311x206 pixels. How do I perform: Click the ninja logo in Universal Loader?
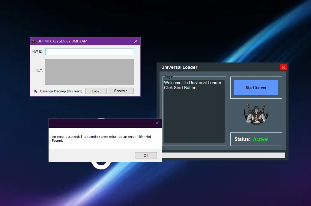coord(256,114)
